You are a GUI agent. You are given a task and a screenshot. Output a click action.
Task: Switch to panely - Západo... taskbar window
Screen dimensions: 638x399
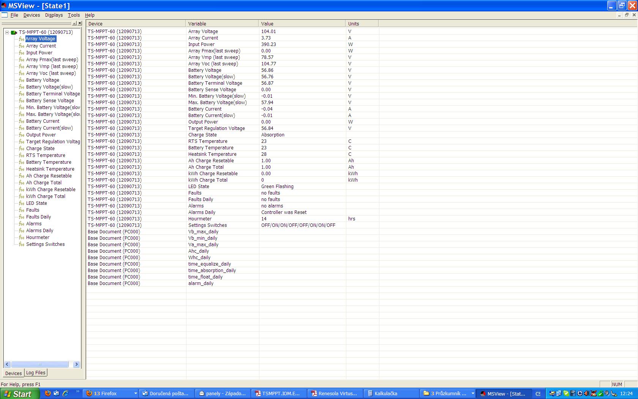point(223,394)
